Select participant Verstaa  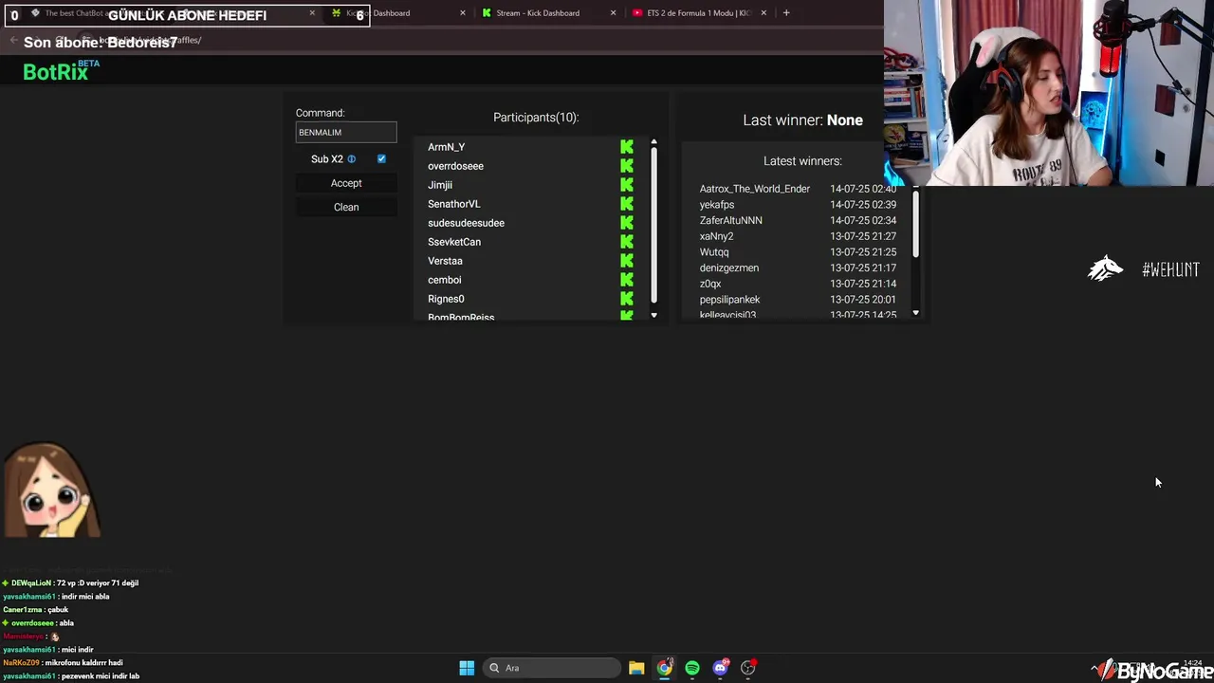click(x=445, y=261)
